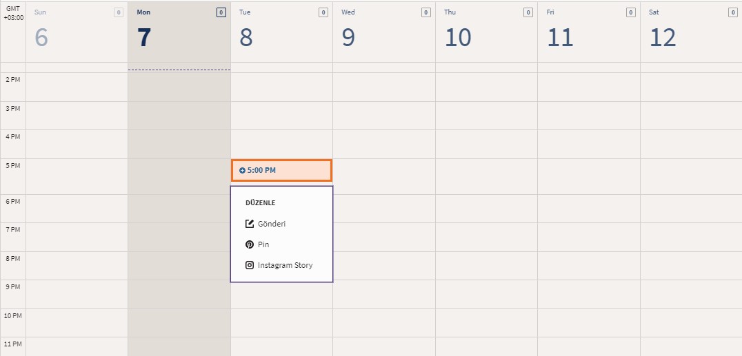Image resolution: width=742 pixels, height=356 pixels.
Task: Open Tuesday 8 day header
Action: (x=281, y=32)
